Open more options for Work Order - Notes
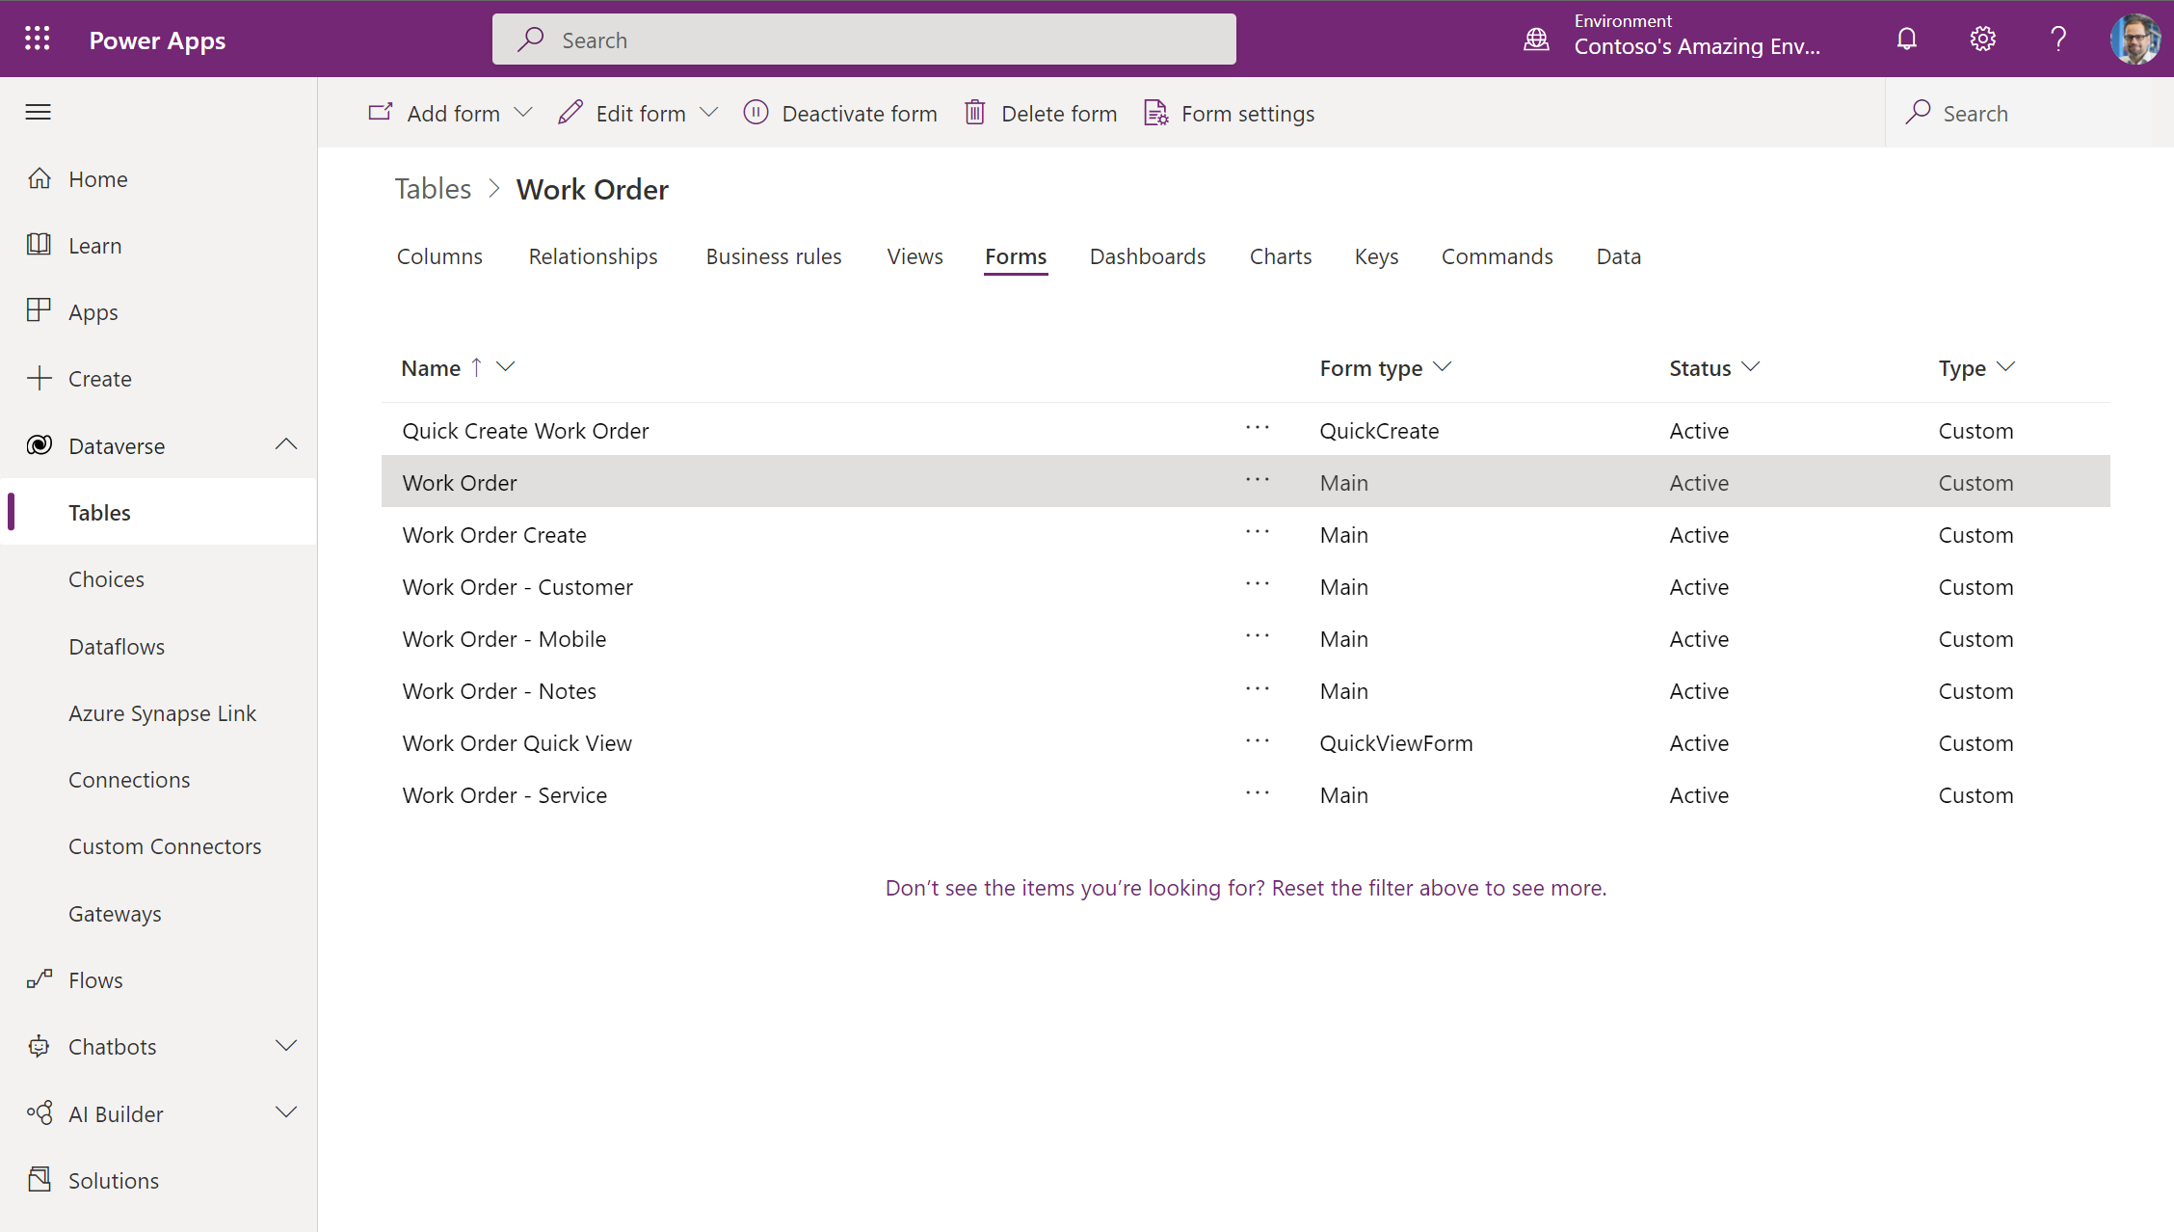This screenshot has width=2174, height=1232. [1258, 689]
